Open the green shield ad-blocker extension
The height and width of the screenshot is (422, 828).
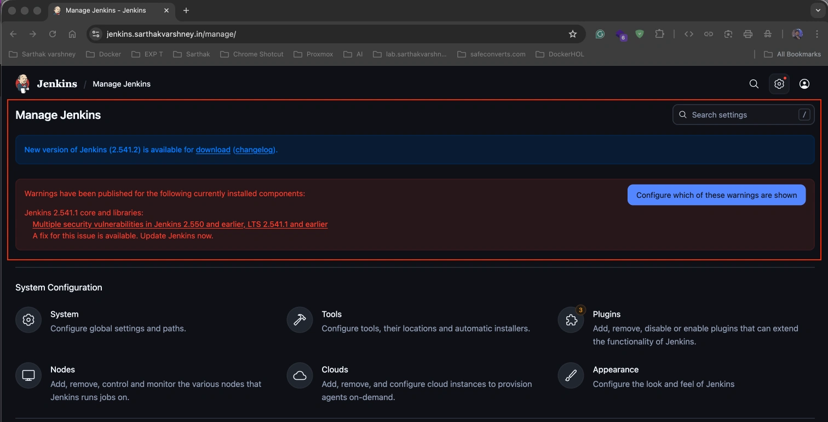(x=640, y=34)
